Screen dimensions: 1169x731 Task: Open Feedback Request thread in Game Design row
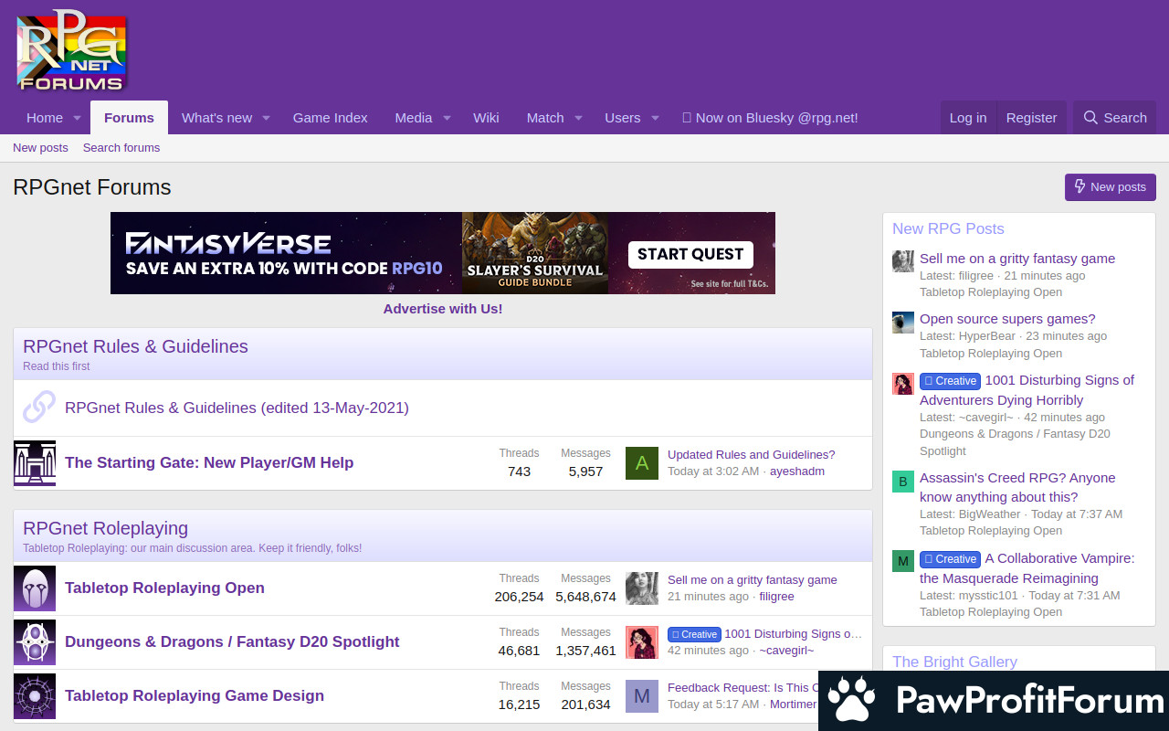(x=742, y=688)
